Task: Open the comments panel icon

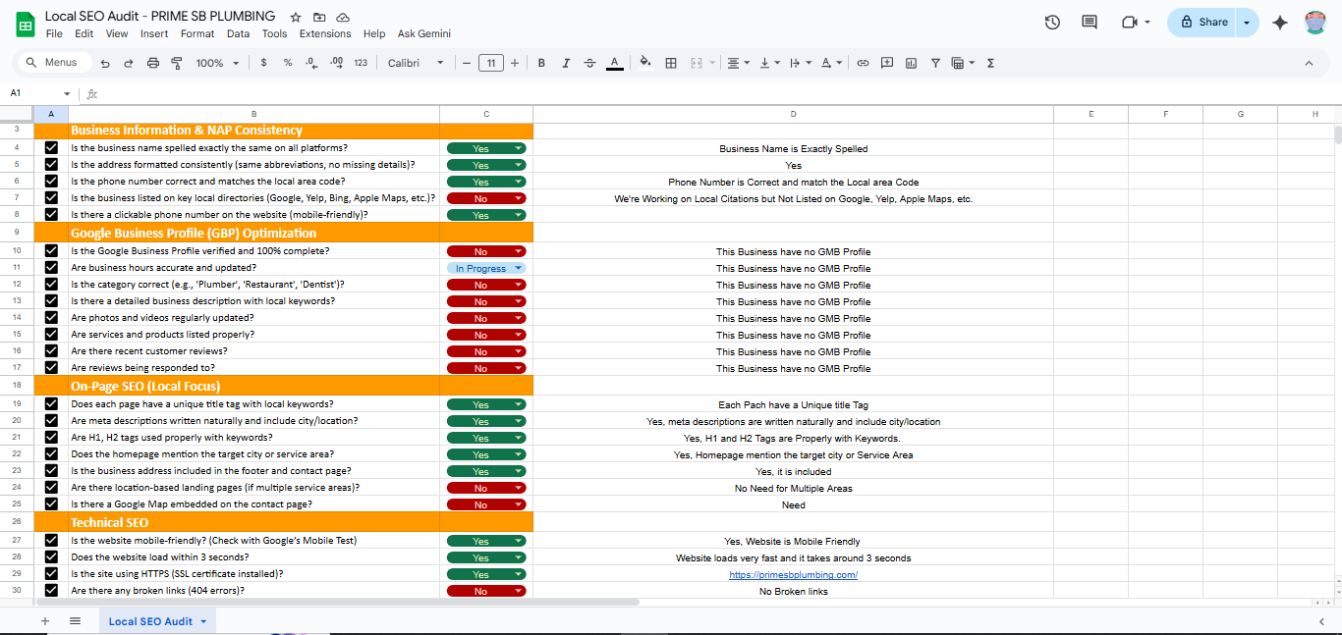Action: (1089, 22)
